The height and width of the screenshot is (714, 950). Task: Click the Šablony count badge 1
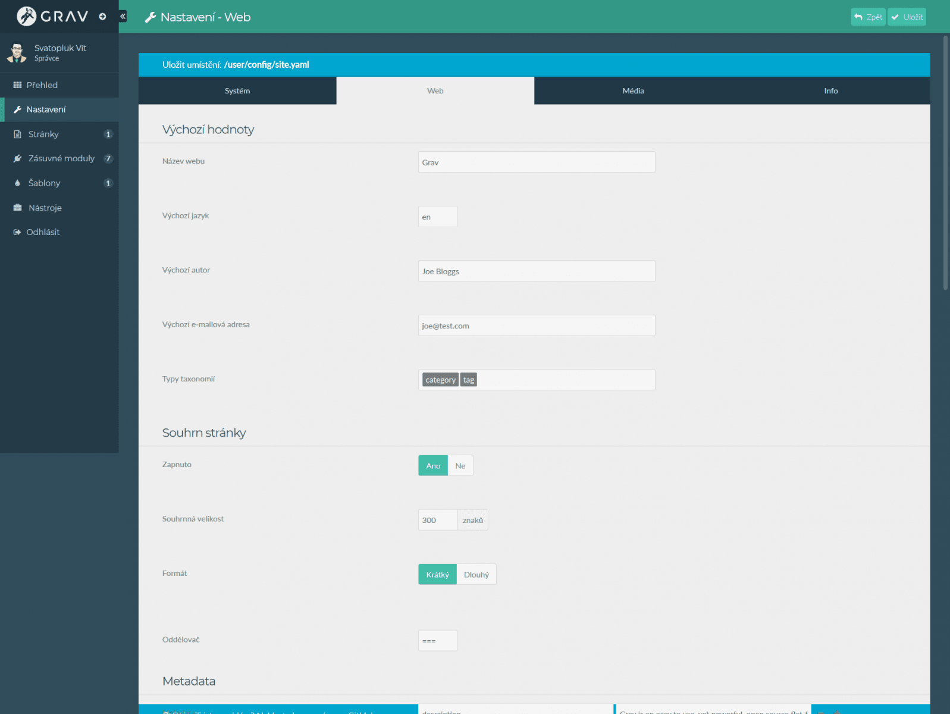(x=108, y=183)
